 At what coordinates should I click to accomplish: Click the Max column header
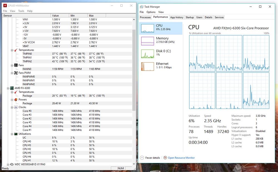coord(97,16)
